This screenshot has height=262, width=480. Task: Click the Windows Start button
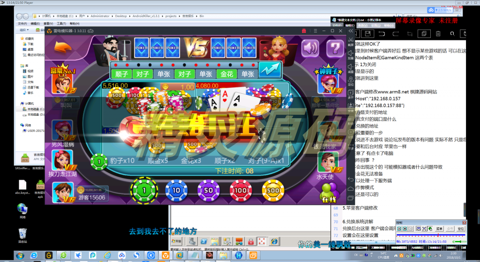pyautogui.click(x=20, y=255)
